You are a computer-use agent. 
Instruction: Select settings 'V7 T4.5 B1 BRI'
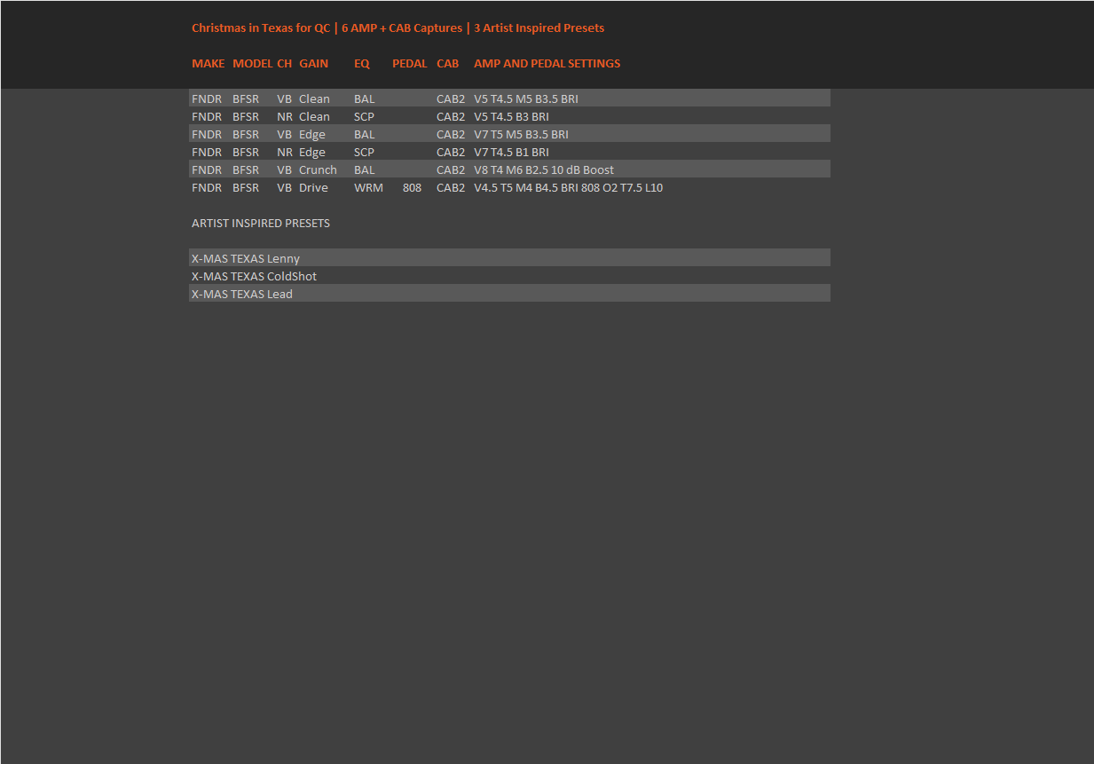(x=511, y=153)
